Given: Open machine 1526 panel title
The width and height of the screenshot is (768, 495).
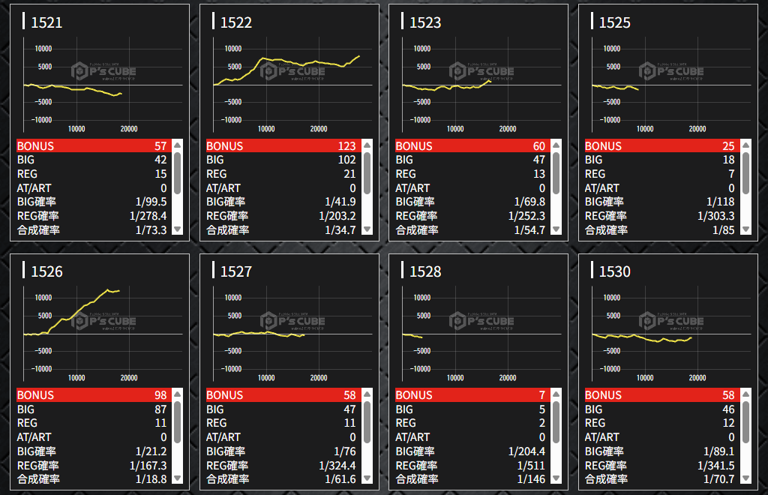Looking at the screenshot, I should coord(46,271).
